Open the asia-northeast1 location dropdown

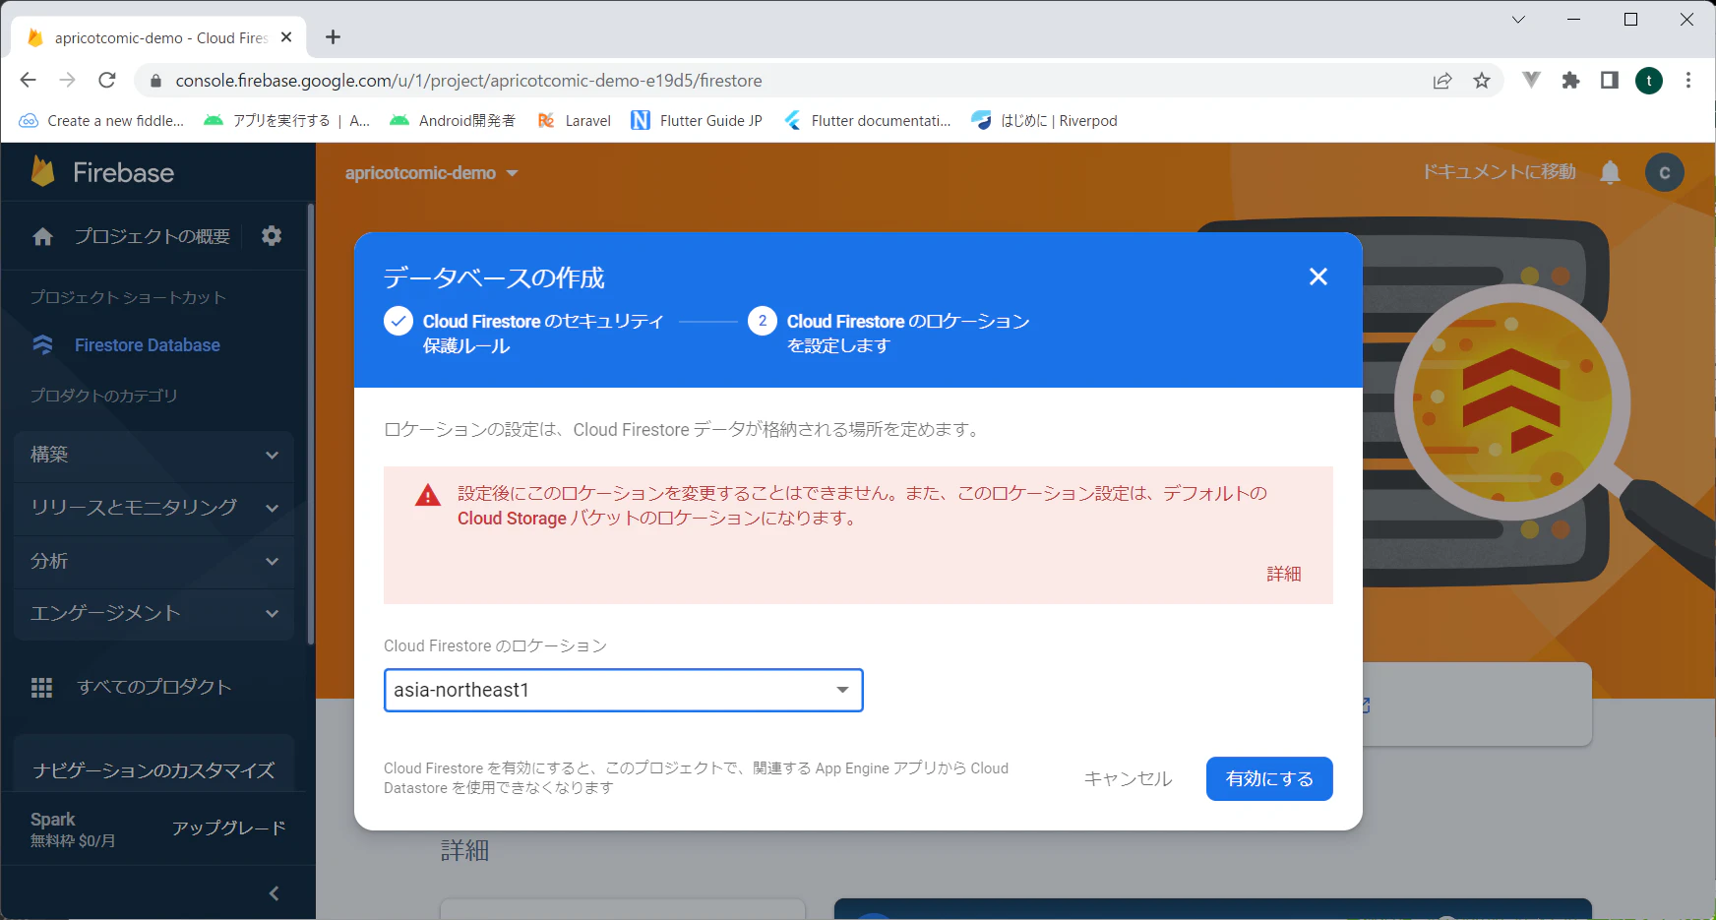pyautogui.click(x=624, y=690)
